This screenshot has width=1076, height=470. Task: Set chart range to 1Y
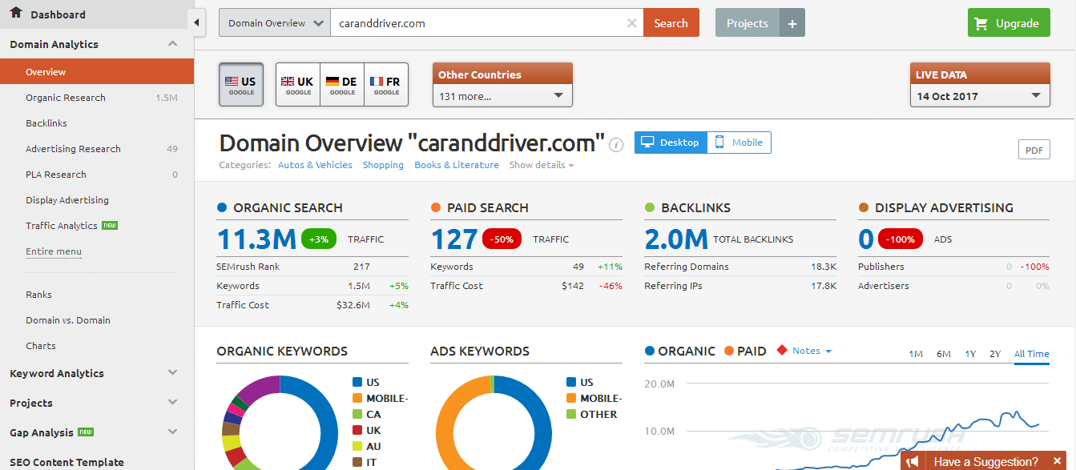click(x=970, y=353)
